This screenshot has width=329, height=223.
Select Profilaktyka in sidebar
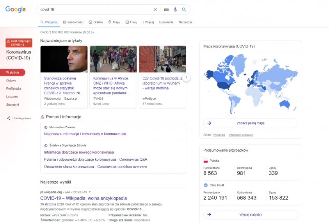[x=14, y=88]
